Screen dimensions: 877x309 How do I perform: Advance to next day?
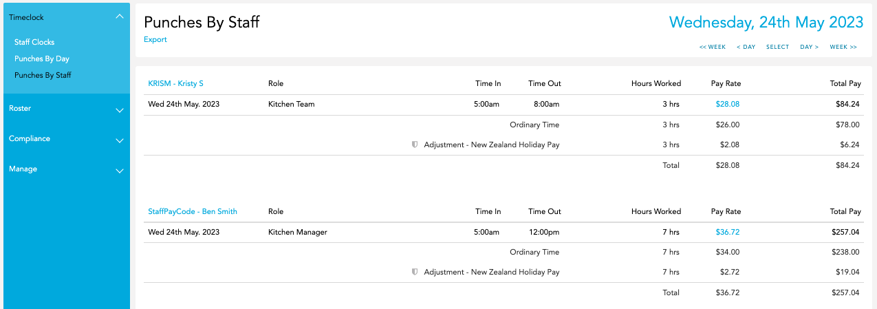point(810,47)
